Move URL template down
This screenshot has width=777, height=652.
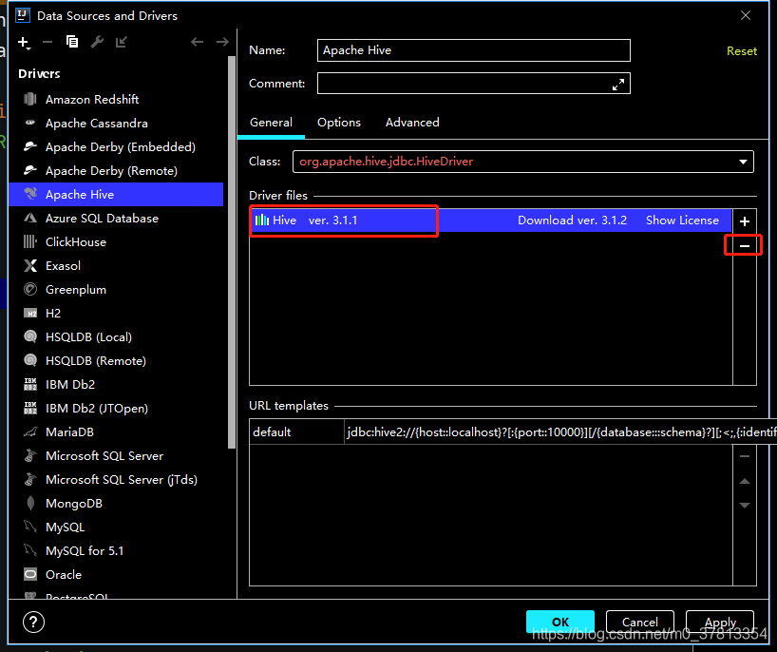tap(745, 506)
